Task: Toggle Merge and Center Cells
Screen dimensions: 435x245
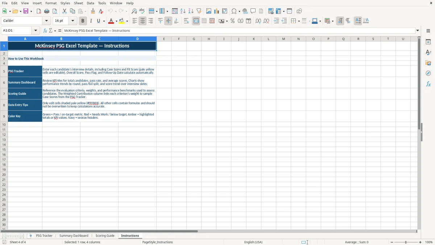Action: 196,21
